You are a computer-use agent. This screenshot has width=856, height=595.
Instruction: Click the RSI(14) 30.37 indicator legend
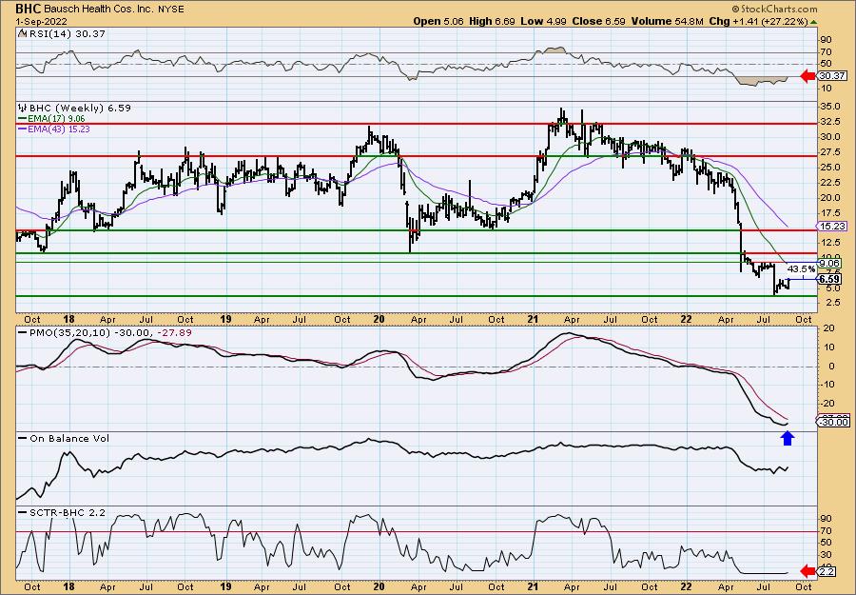click(x=66, y=33)
